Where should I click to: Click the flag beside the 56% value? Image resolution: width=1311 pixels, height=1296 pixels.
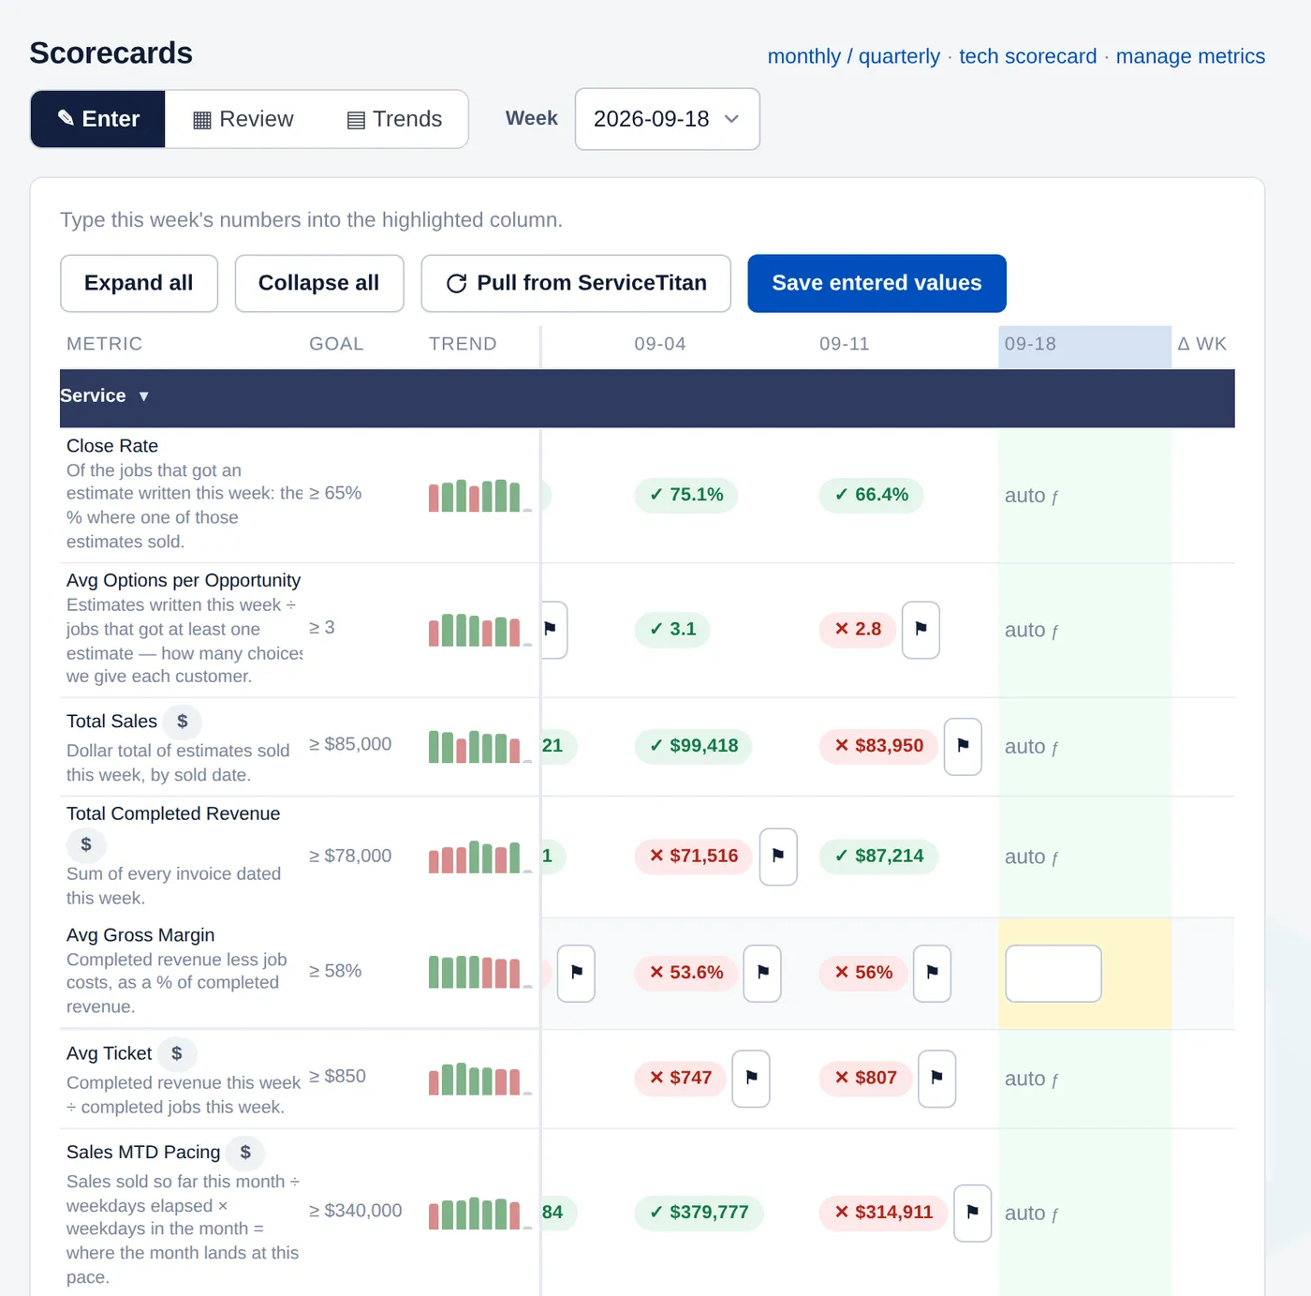[x=932, y=973]
